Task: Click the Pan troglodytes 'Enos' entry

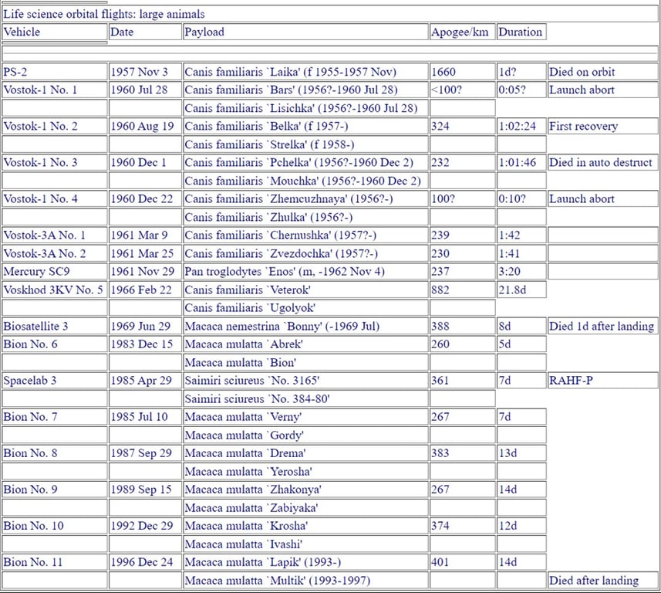Action: click(305, 271)
